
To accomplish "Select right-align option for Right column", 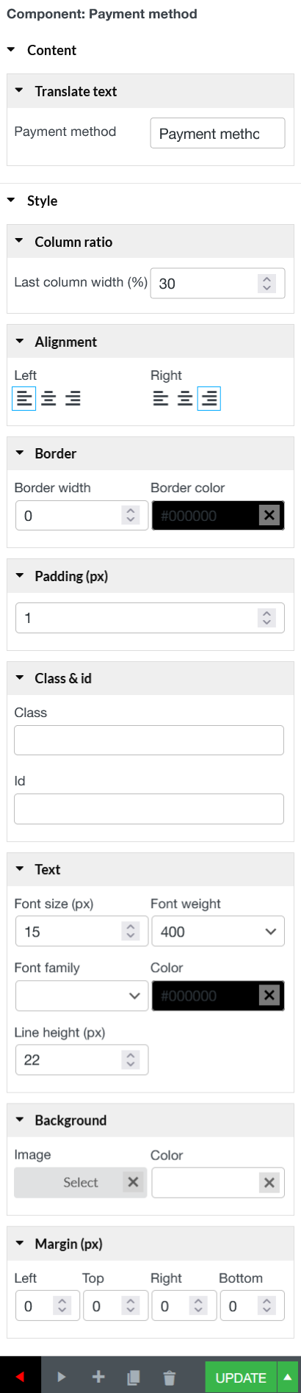I will 209,399.
